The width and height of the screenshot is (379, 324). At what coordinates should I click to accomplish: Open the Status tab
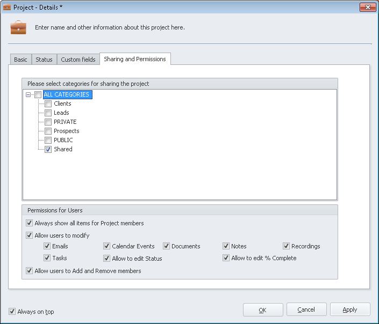[44, 60]
